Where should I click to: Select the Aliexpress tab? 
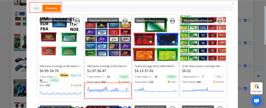(51, 8)
